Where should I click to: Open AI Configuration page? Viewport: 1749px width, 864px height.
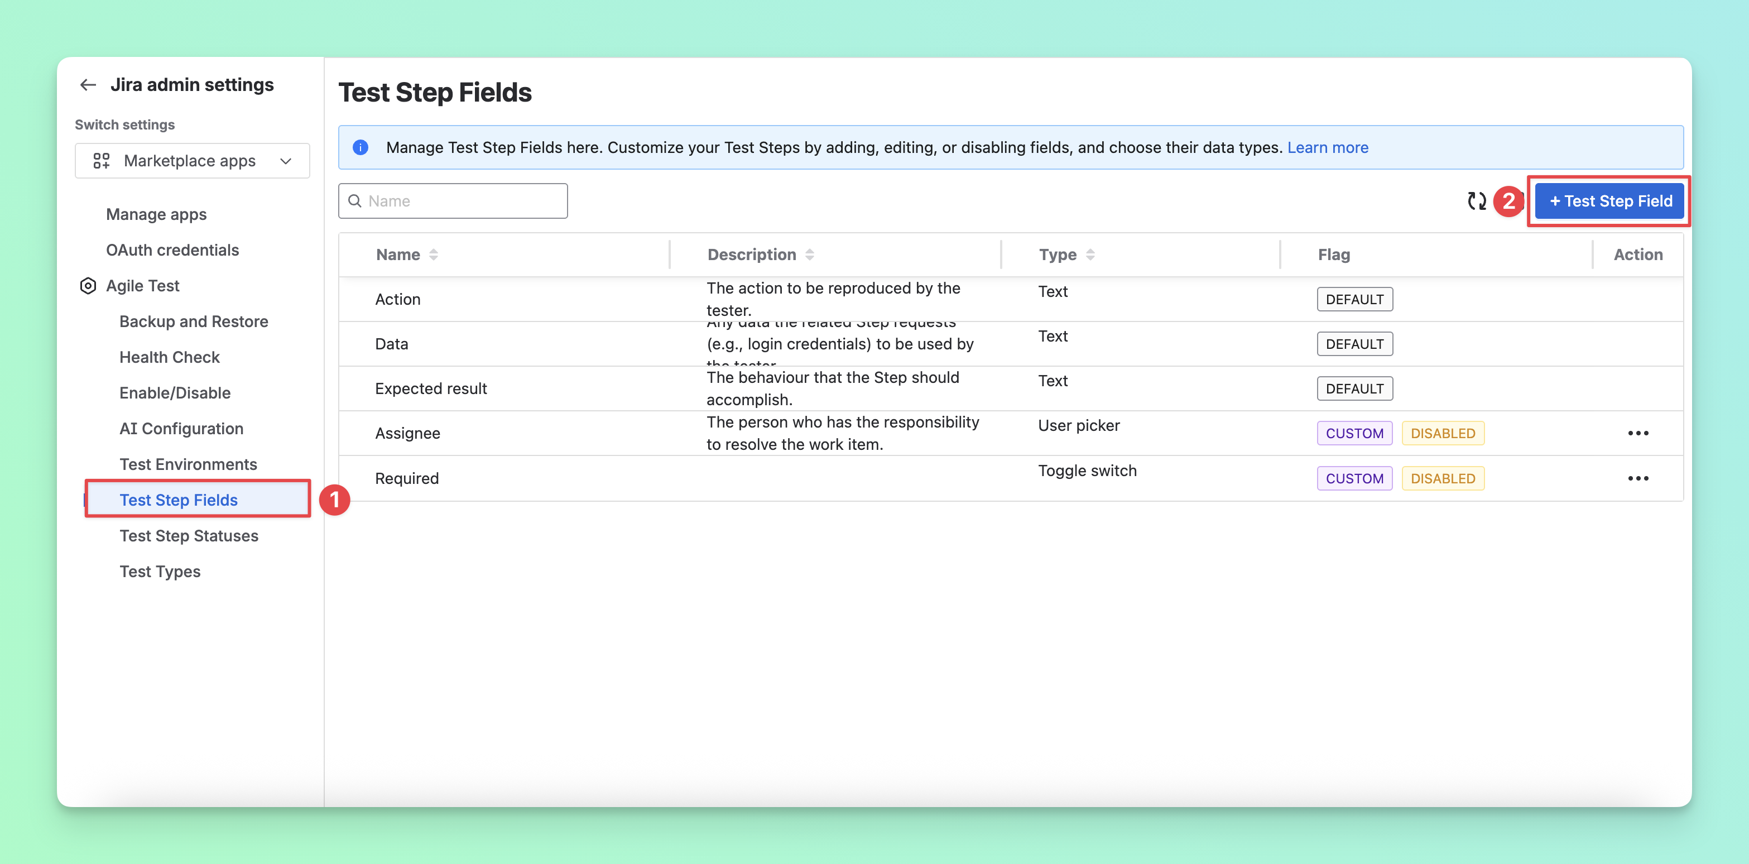(181, 429)
